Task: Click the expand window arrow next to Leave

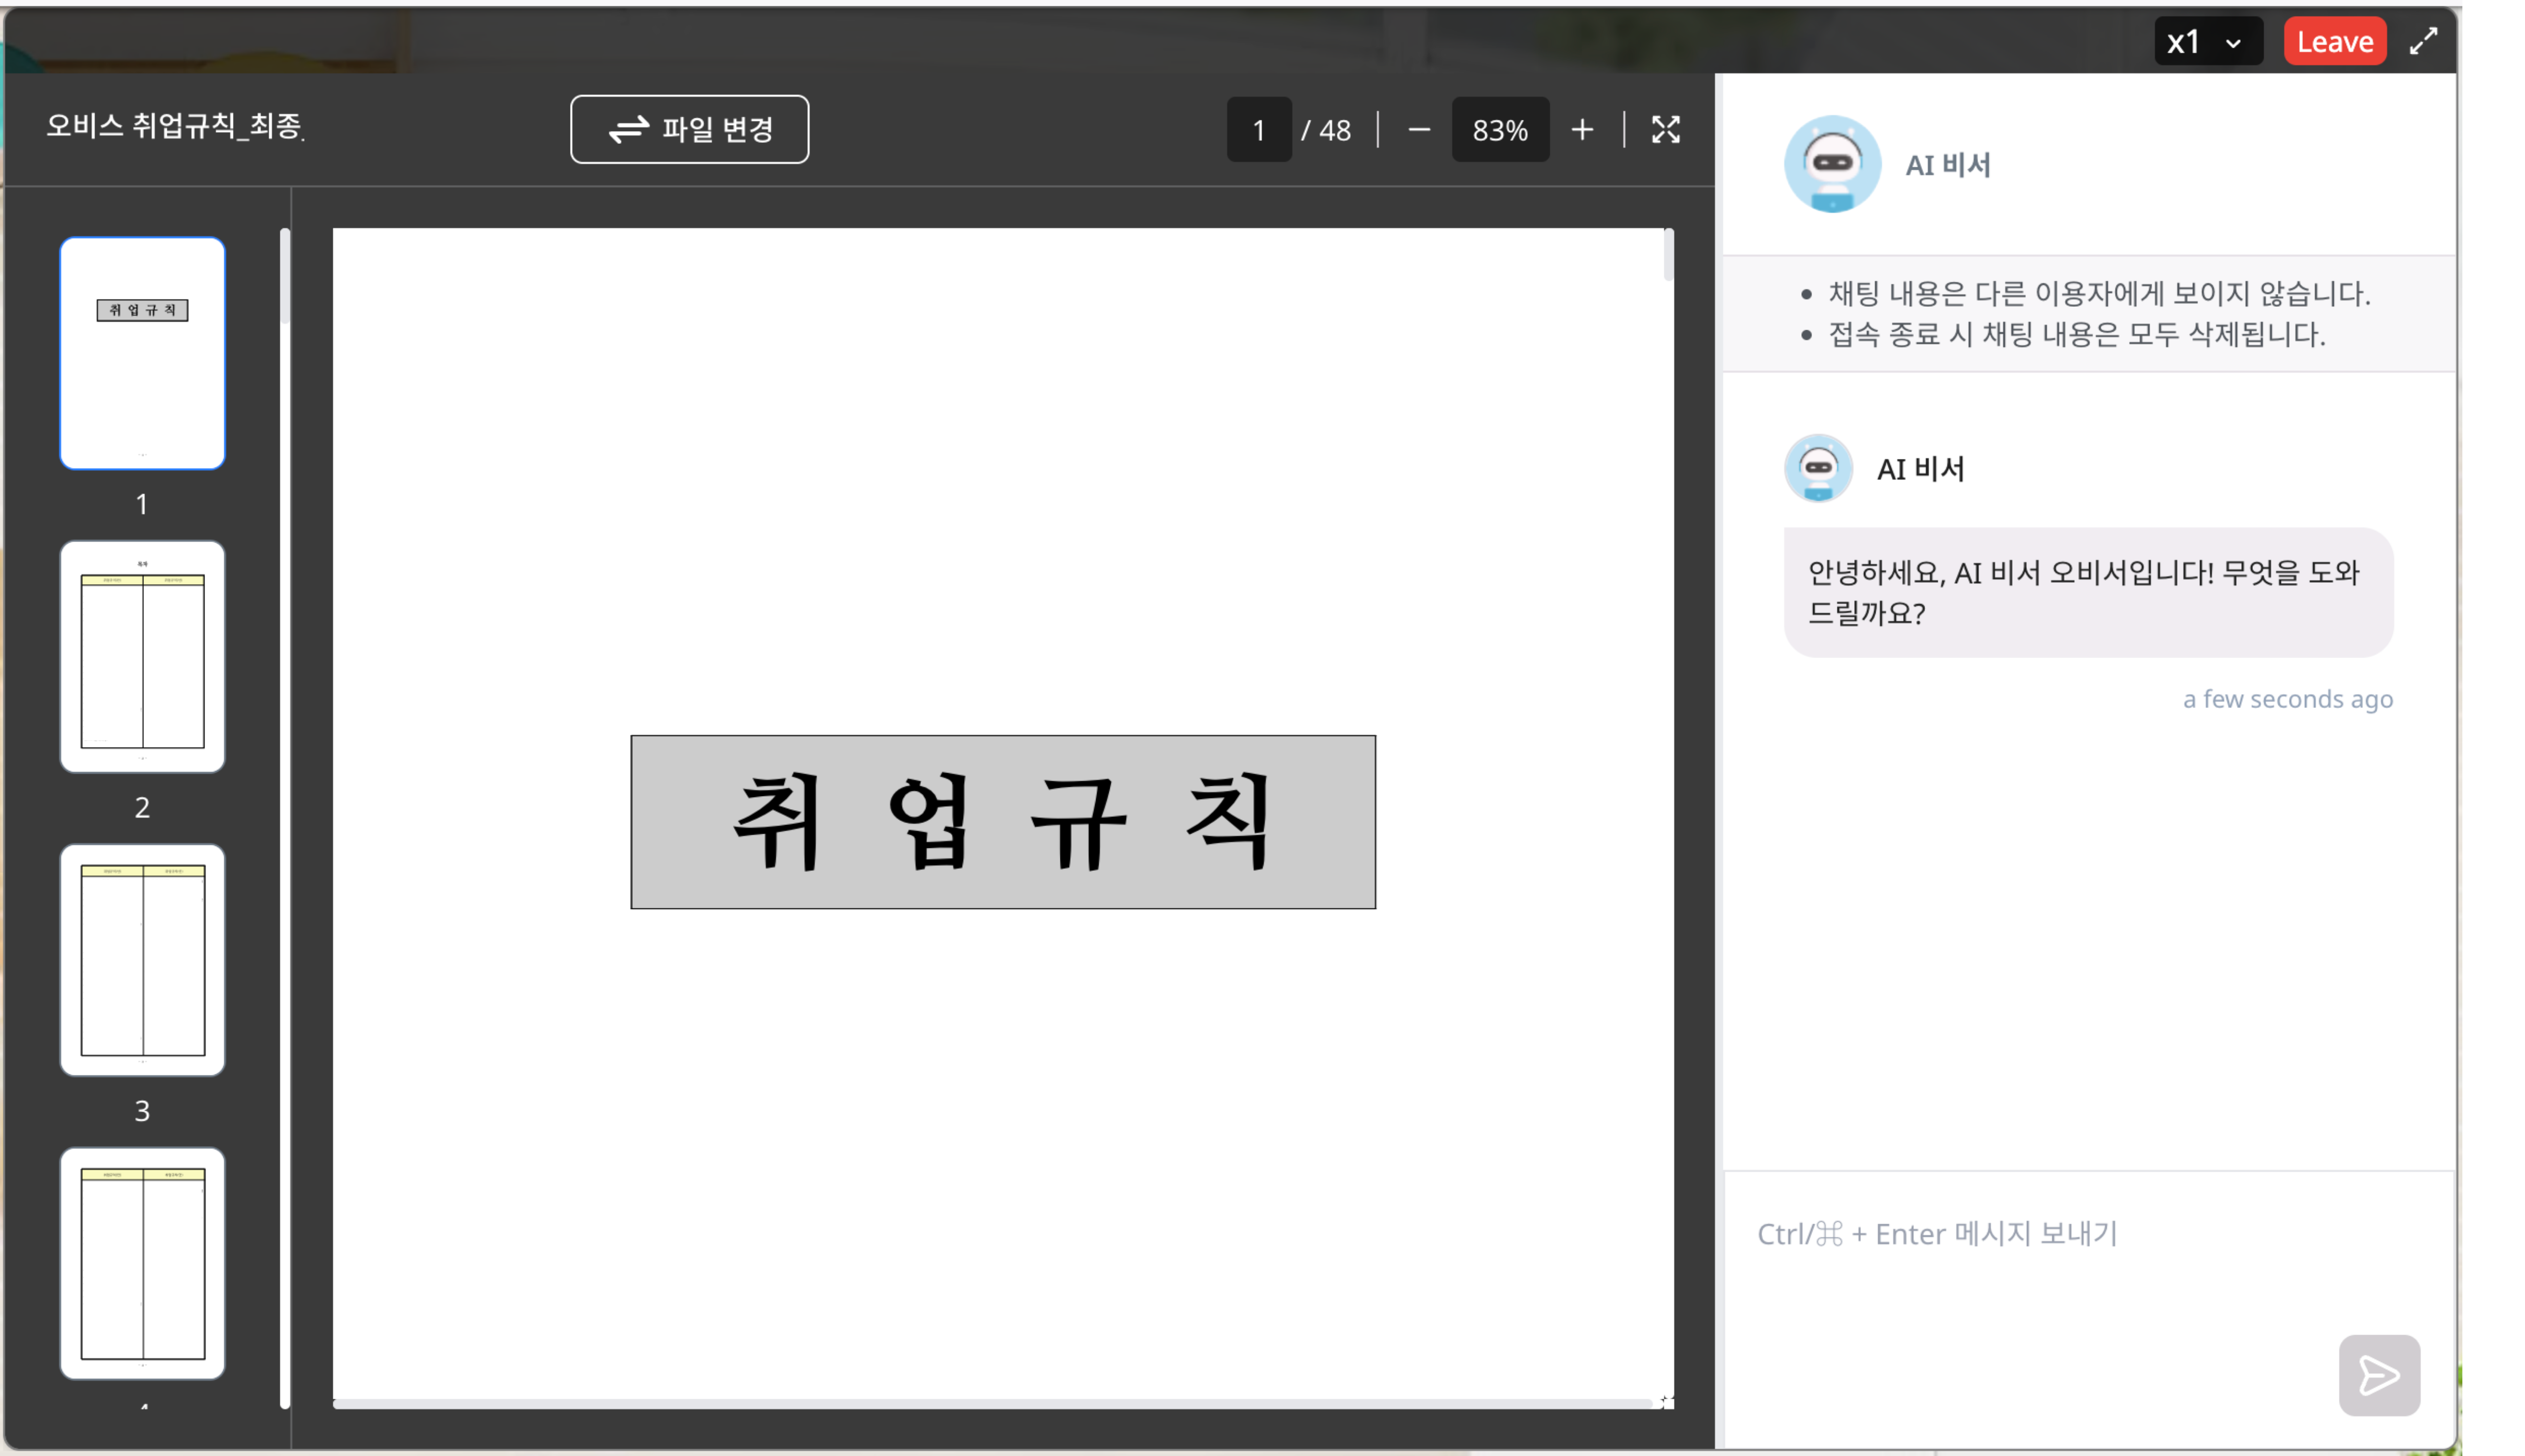Action: point(2424,41)
